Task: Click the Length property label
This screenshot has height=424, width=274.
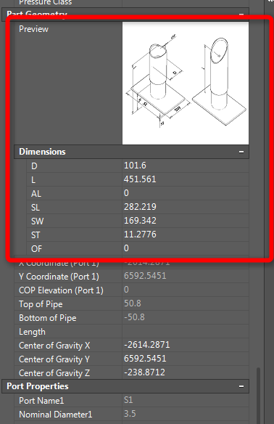Action: point(32,332)
